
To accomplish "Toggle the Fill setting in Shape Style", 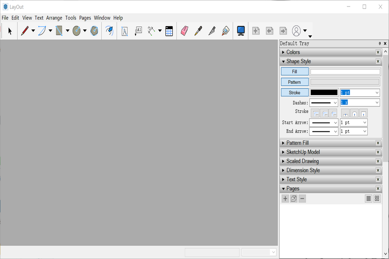I will pyautogui.click(x=294, y=71).
